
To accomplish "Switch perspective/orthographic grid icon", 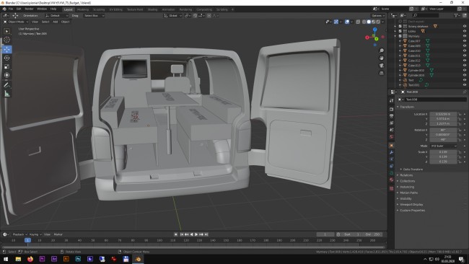I will coord(382,73).
